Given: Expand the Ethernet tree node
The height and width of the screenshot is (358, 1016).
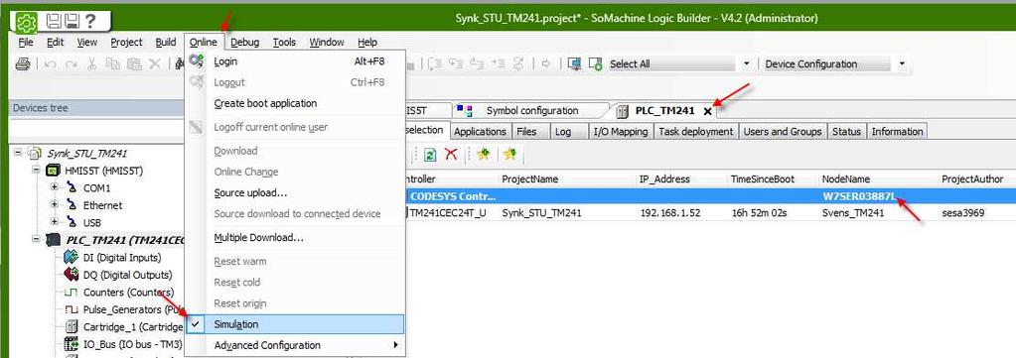Looking at the screenshot, I should (54, 205).
